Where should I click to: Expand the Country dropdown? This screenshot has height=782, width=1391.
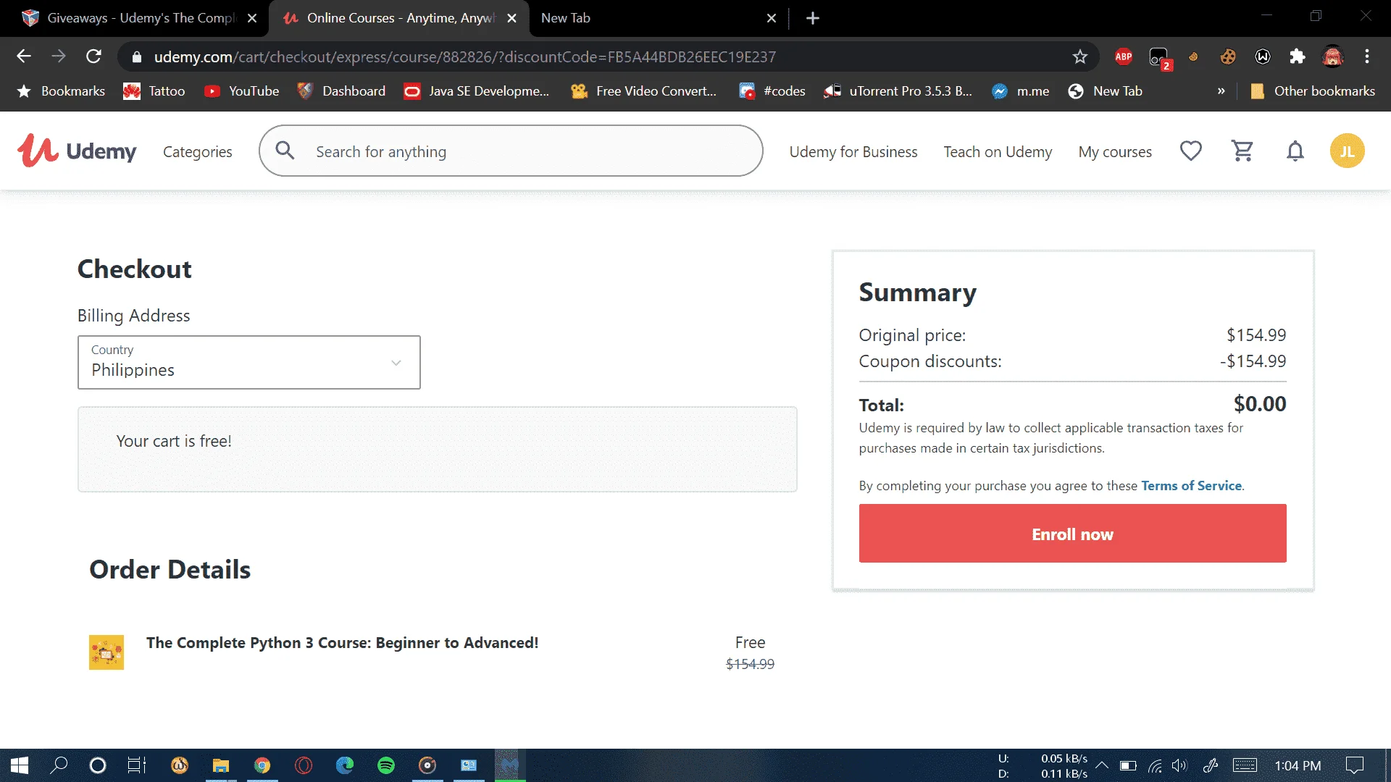coord(249,362)
